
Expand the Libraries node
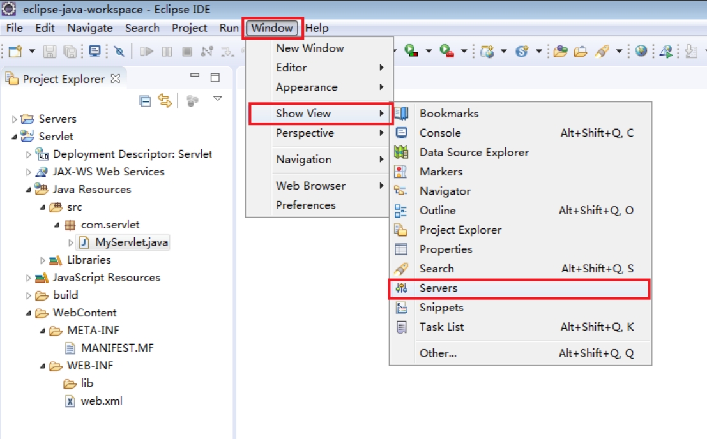(x=42, y=260)
